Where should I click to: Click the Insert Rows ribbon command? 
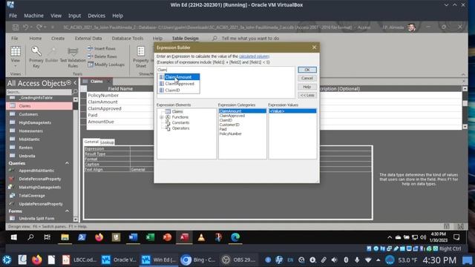point(102,48)
